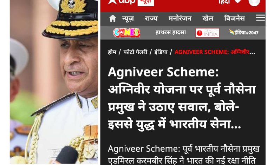Open the profile avatar icon
This screenshot has height=165, width=274.
coord(254,2)
